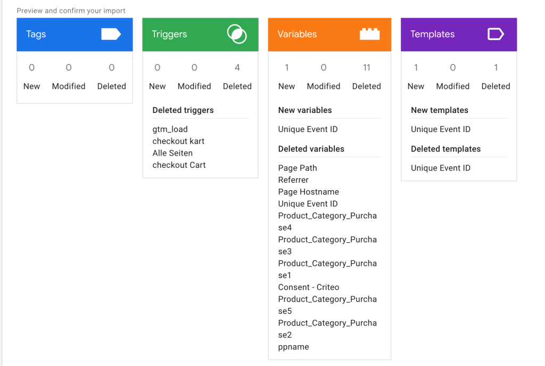Screen dimensions: 545x366
Task: Click the Variables brick icon
Action: point(369,34)
